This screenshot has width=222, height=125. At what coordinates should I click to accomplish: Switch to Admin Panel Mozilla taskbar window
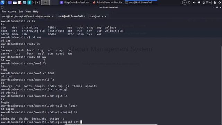(x=108, y=2)
